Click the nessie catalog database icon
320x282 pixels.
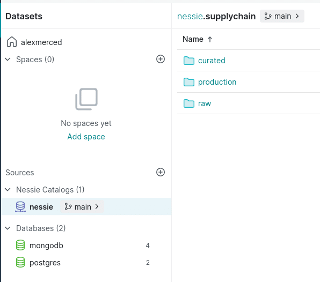click(x=20, y=206)
